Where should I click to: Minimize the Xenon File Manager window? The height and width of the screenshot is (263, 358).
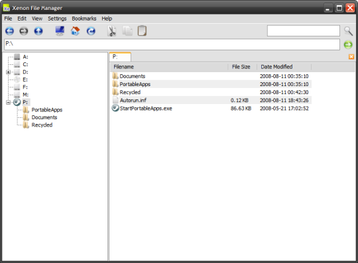[328, 8]
